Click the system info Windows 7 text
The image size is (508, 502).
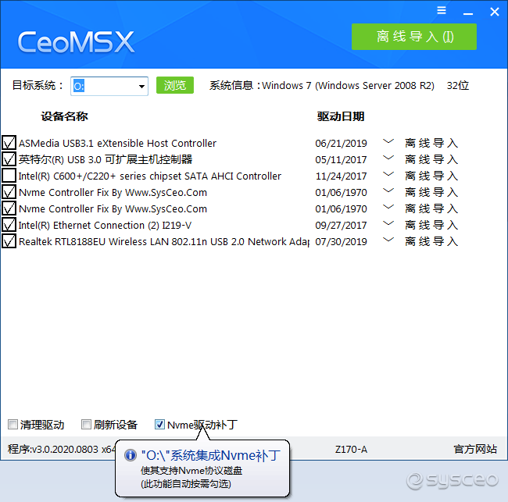pyautogui.click(x=348, y=85)
